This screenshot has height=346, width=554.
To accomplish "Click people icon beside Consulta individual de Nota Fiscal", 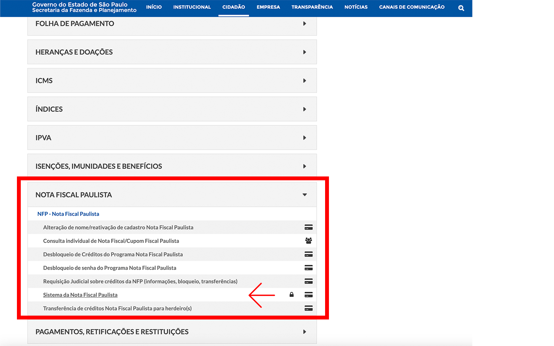I will coord(309,241).
